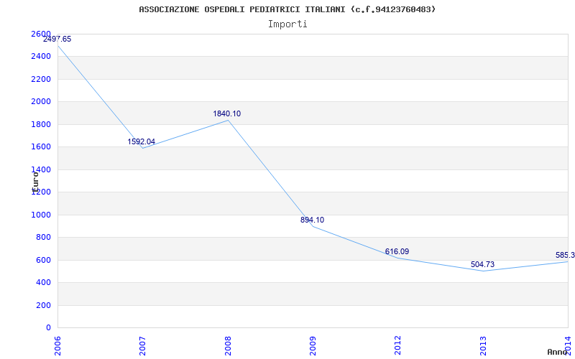Select the 1592.04 data label

tap(141, 141)
